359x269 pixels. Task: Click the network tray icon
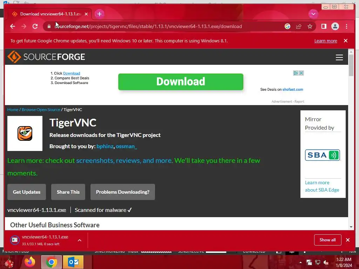coord(318,262)
